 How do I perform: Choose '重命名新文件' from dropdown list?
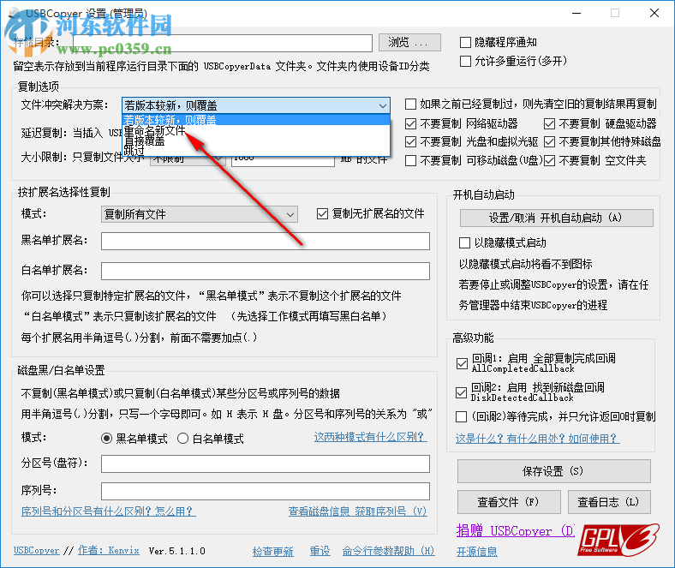256,130
